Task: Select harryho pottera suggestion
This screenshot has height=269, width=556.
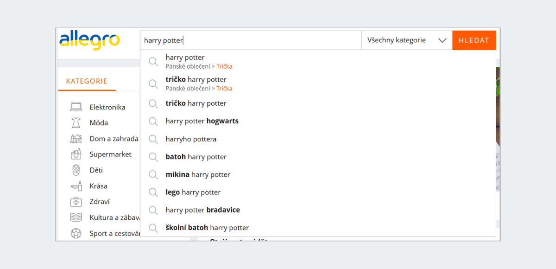Action: [318, 139]
